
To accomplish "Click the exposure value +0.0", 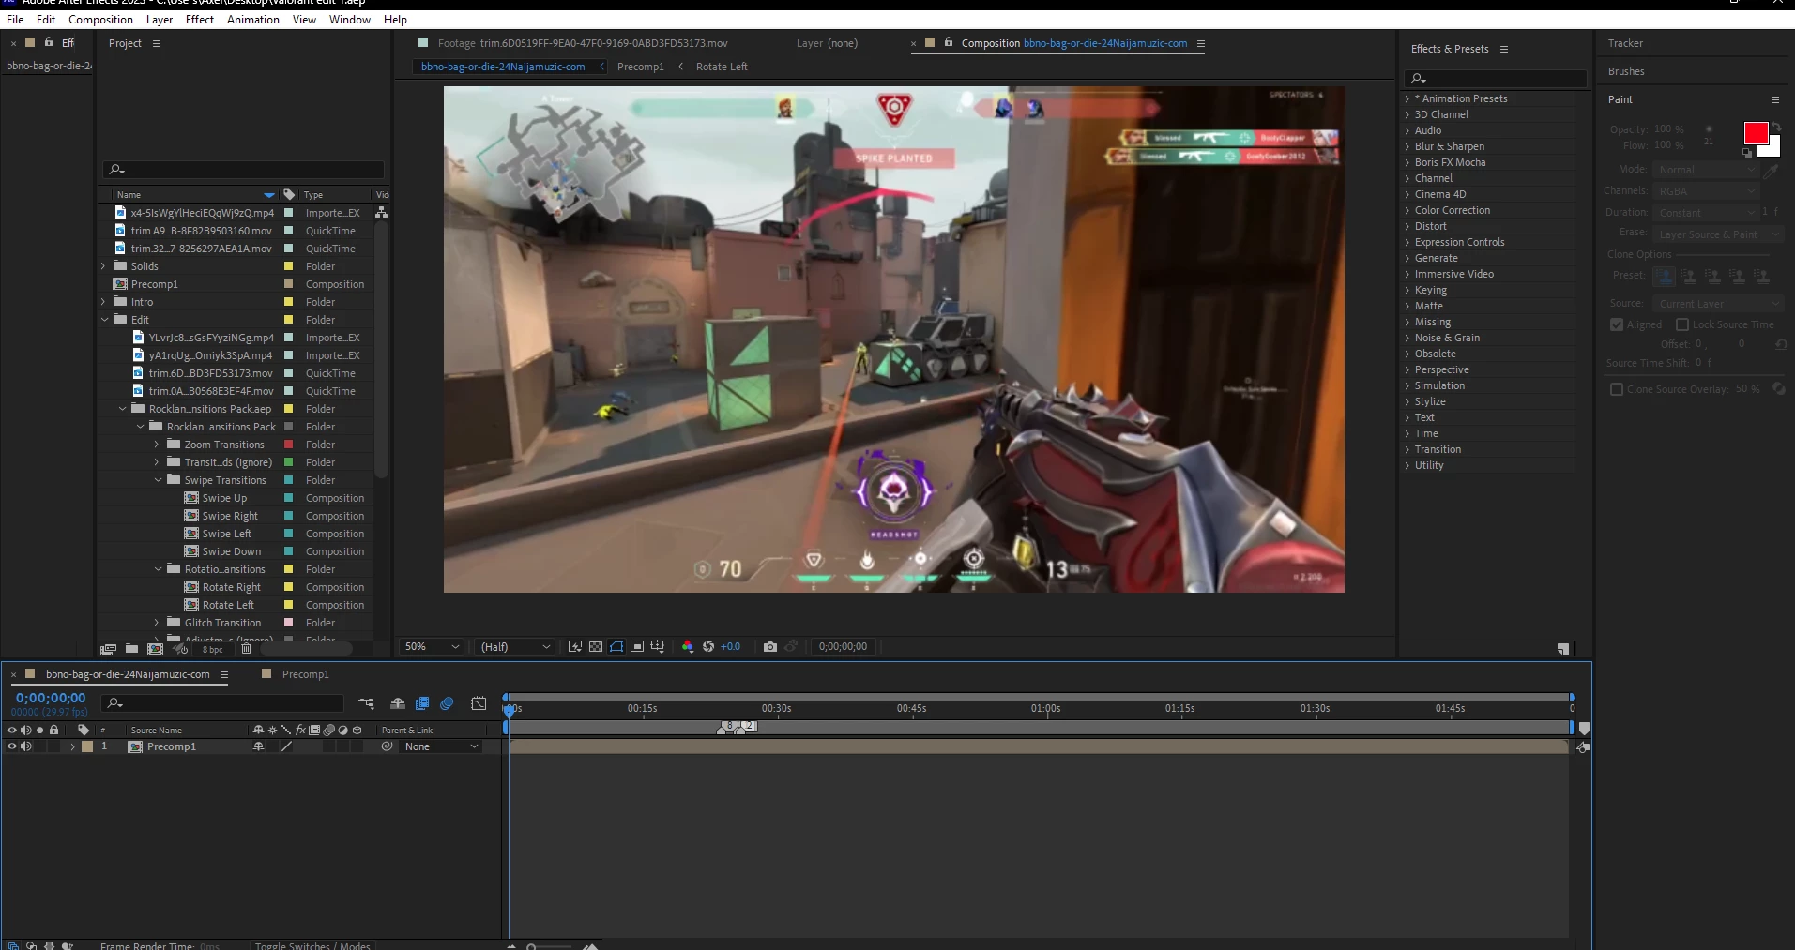I will point(730,646).
